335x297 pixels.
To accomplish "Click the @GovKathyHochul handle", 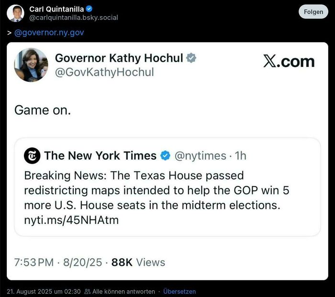I will (x=104, y=72).
